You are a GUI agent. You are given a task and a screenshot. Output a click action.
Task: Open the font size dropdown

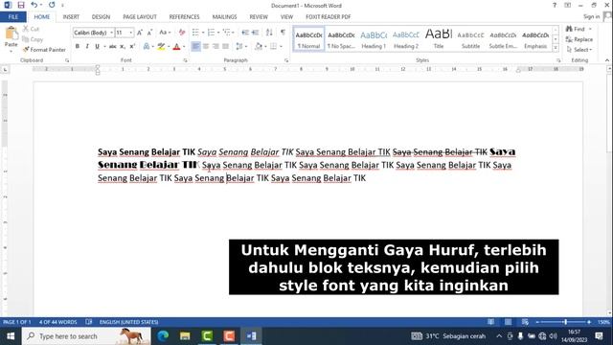pyautogui.click(x=130, y=33)
